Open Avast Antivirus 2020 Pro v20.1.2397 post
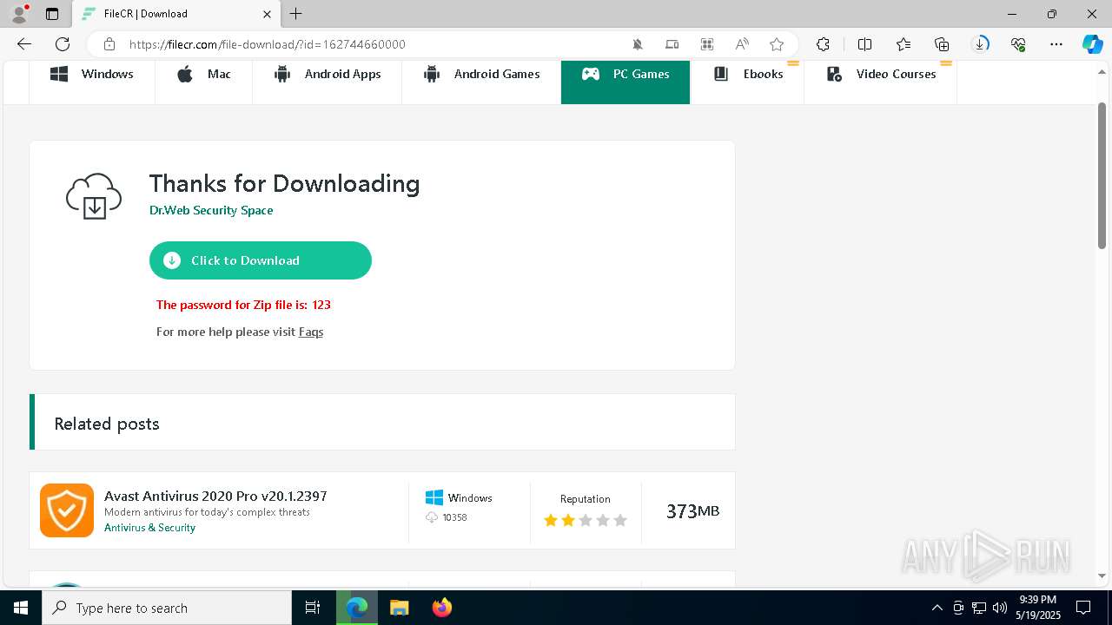 215,496
